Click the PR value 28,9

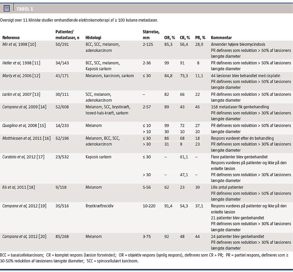point(199,44)
